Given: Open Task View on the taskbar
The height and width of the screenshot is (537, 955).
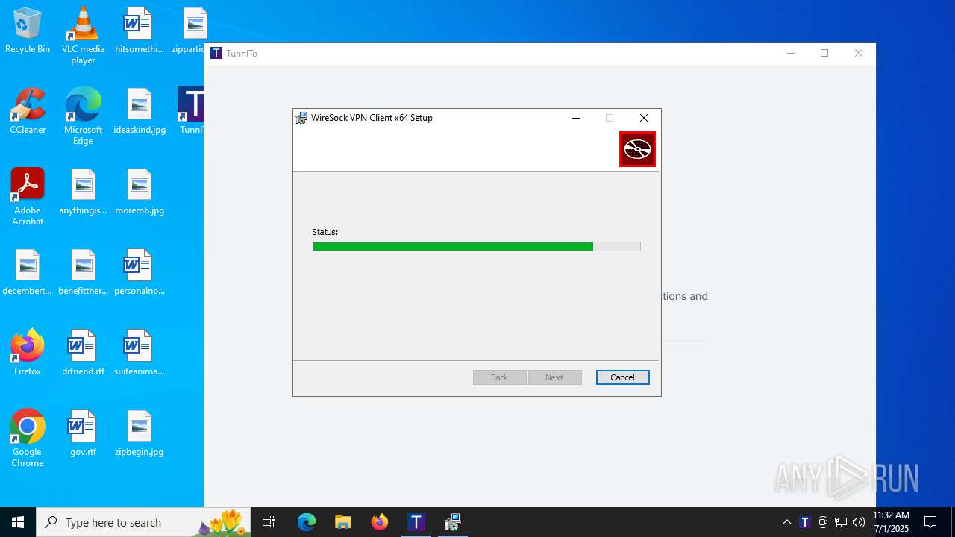Looking at the screenshot, I should 269,522.
